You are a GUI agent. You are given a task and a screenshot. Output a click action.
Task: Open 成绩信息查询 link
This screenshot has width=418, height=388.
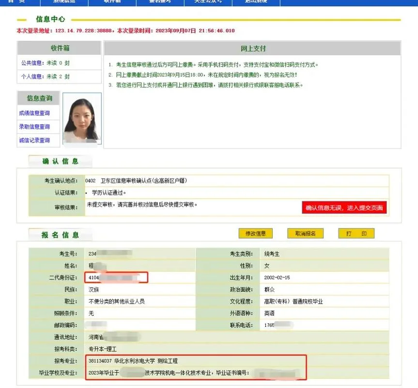pos(34,113)
